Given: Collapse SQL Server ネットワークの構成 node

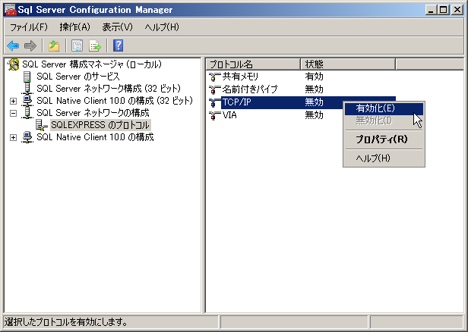Looking at the screenshot, I should coord(13,113).
